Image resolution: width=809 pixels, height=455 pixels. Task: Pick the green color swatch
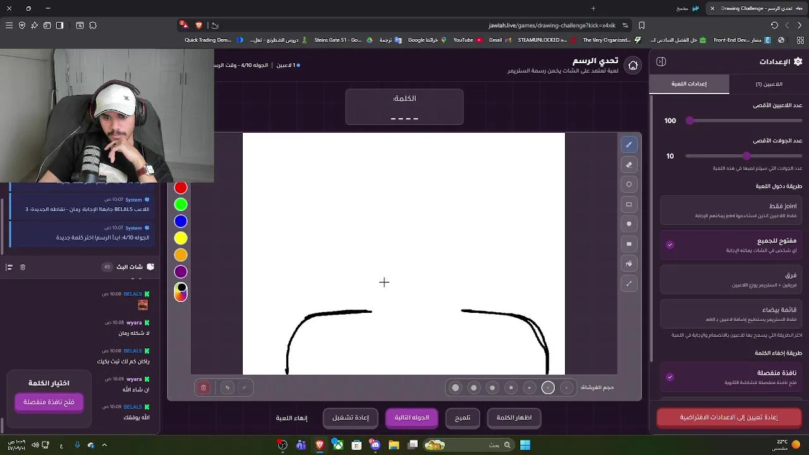click(181, 205)
